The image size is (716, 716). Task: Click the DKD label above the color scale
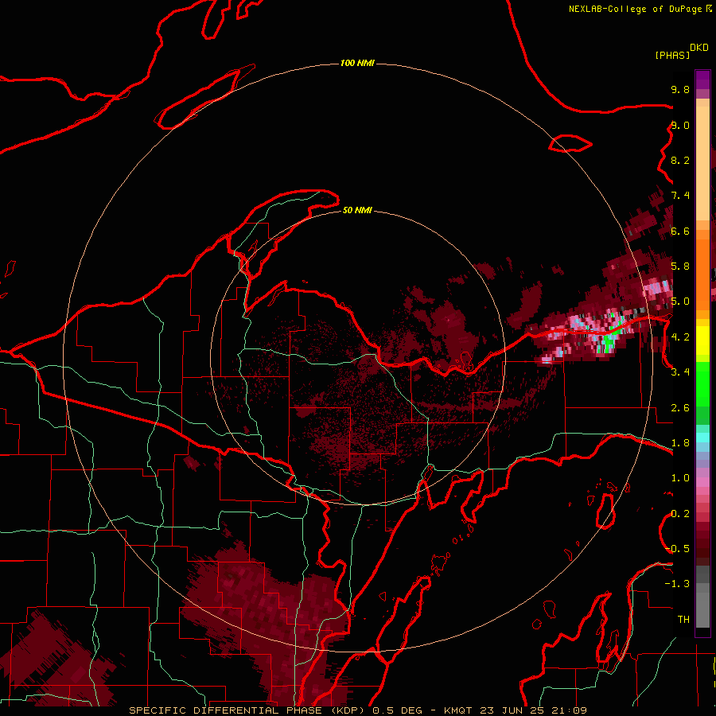point(699,48)
